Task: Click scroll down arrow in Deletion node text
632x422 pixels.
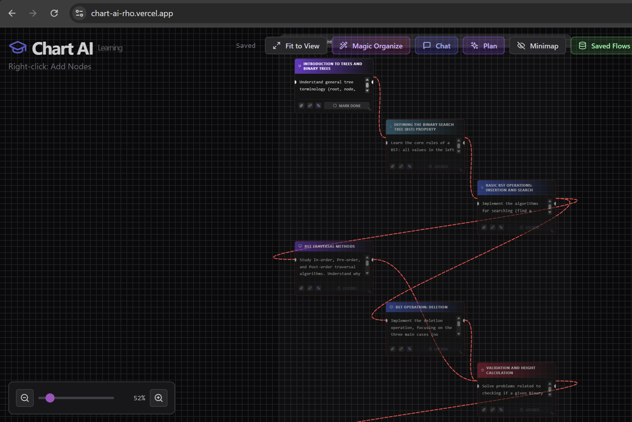Action: pos(459,334)
